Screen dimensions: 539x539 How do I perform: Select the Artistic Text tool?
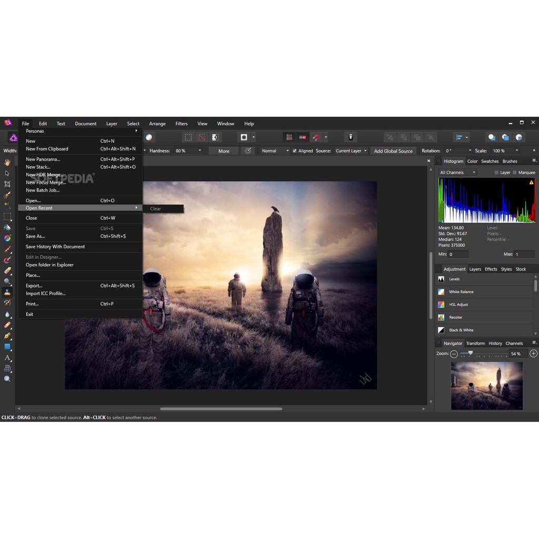pyautogui.click(x=7, y=357)
